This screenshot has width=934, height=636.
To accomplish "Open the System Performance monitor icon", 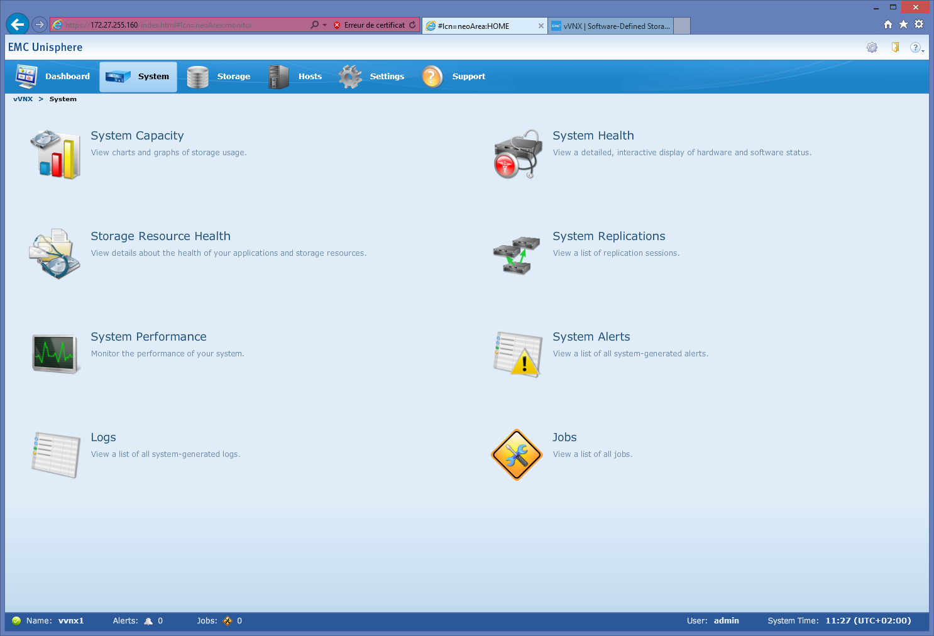I will 55,354.
